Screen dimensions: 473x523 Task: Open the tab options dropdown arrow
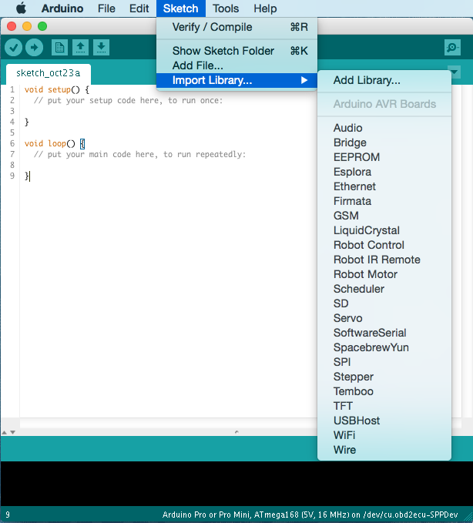tap(455, 72)
